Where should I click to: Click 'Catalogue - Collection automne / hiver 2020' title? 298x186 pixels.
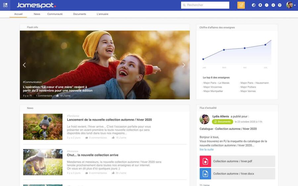(x=228, y=129)
